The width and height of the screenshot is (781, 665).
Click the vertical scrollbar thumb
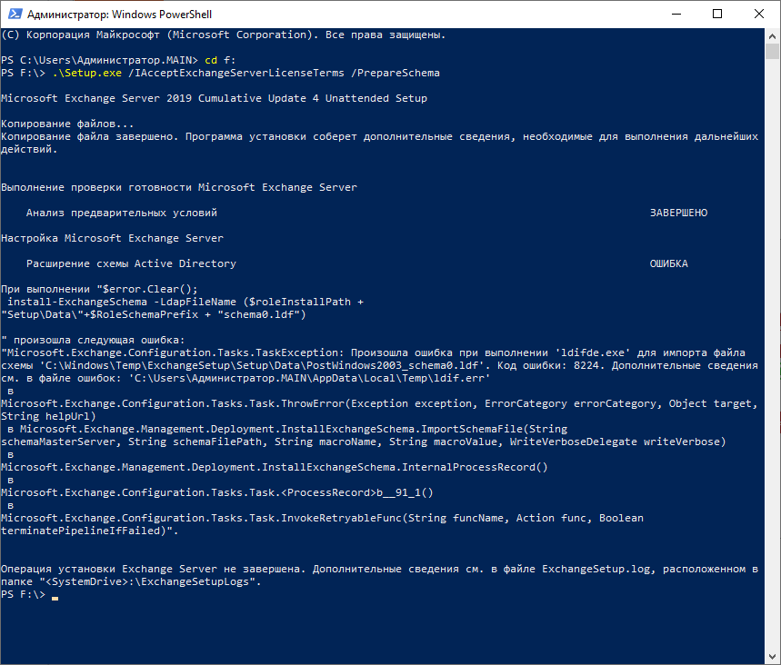tap(772, 51)
